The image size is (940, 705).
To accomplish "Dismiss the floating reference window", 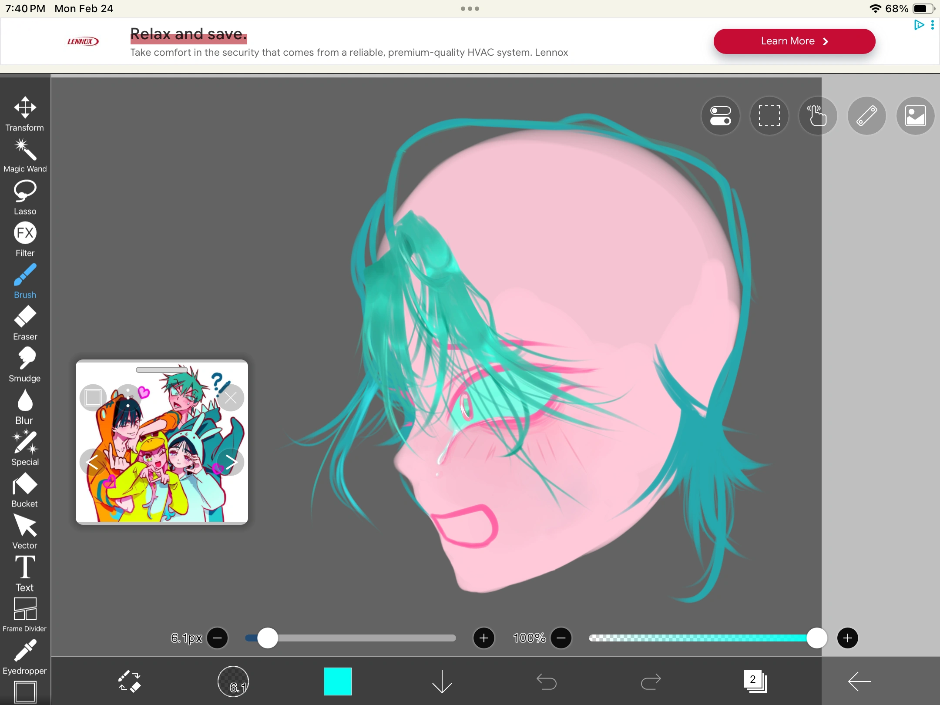I will (x=231, y=397).
